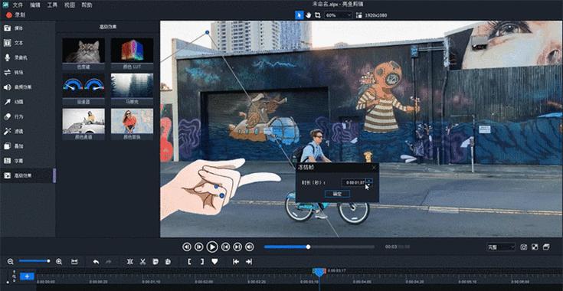This screenshot has height=291, width=563.
Task: Select the crop tool above canvas
Action: click(x=317, y=15)
